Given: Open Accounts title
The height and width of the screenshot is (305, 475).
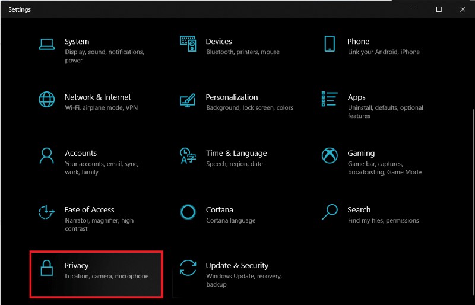Looking at the screenshot, I should (x=81, y=153).
